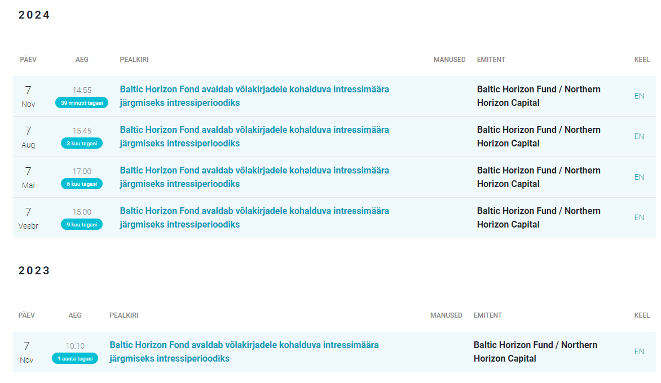Screen dimensions: 661x383
Task: Click the MANUSED column header in the 2023 table
Action: pyautogui.click(x=446, y=315)
